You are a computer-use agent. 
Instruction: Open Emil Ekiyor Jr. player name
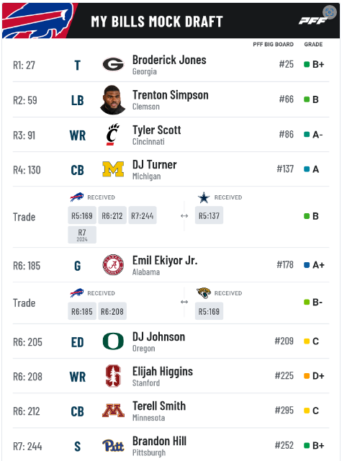click(165, 261)
